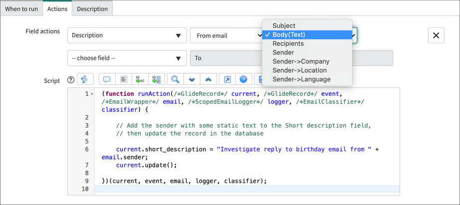
Task: Click the replace all icon
Action: point(156,79)
